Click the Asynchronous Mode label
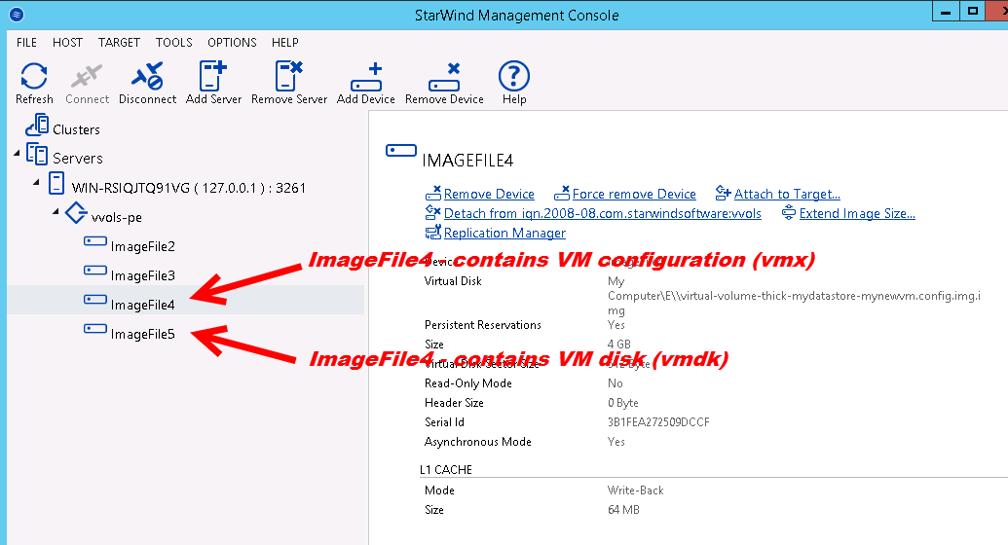Screen dimensions: 1008x545 [x=477, y=442]
